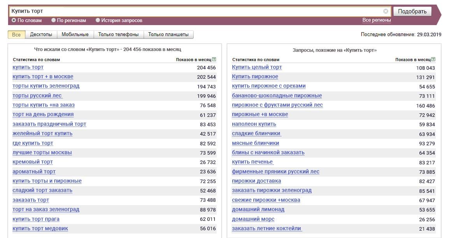
Task: Click the "Подобрать" button
Action: (413, 11)
